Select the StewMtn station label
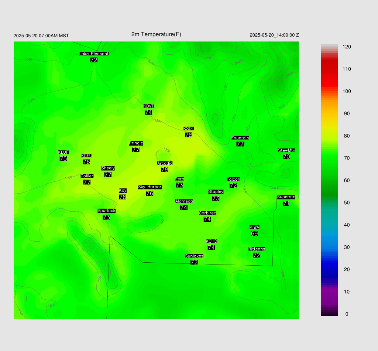This screenshot has width=378, height=351. click(286, 150)
